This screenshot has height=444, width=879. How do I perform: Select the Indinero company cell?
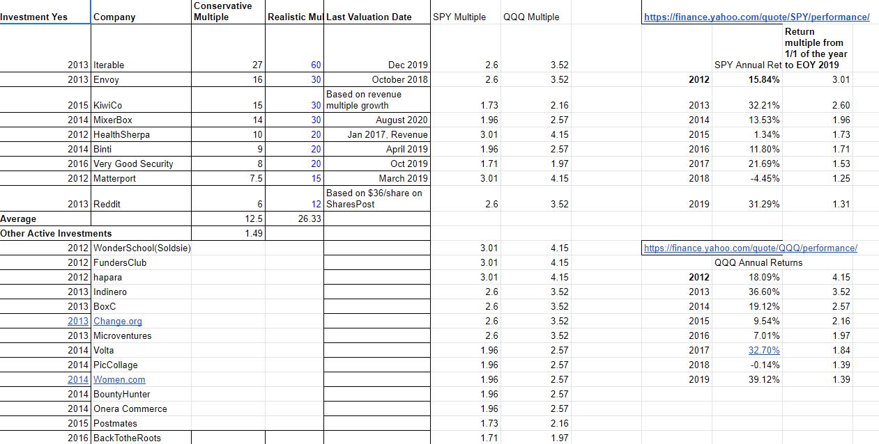[x=141, y=292]
